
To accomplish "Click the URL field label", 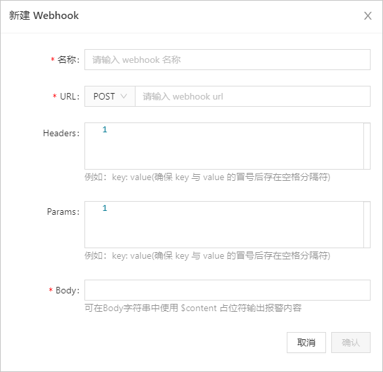I will pos(69,96).
